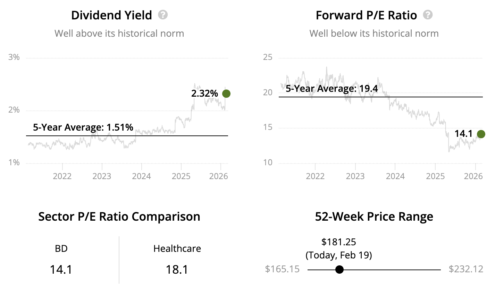Click the 5-Year Average: 1.51% label
The width and height of the screenshot is (495, 291).
pos(83,127)
